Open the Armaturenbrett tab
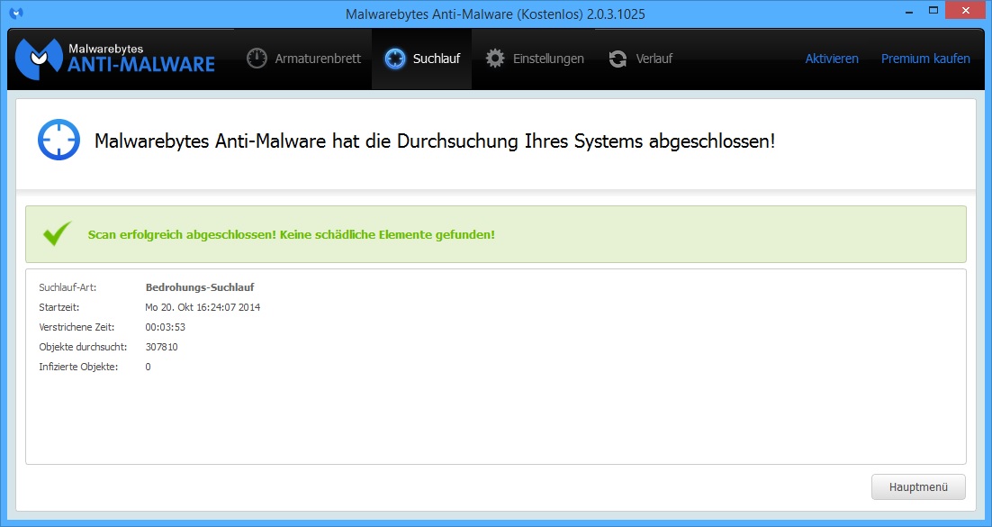This screenshot has height=527, width=992. coord(303,59)
